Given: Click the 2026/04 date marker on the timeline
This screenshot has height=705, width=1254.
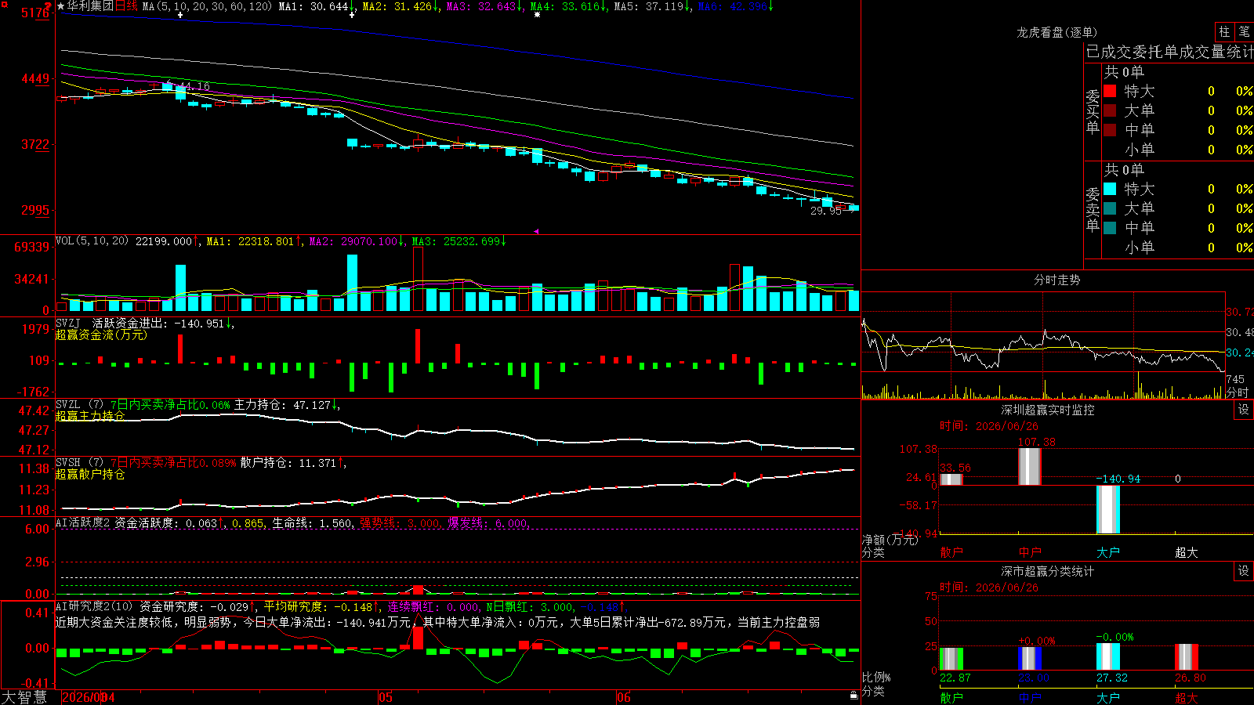Looking at the screenshot, I should (88, 697).
